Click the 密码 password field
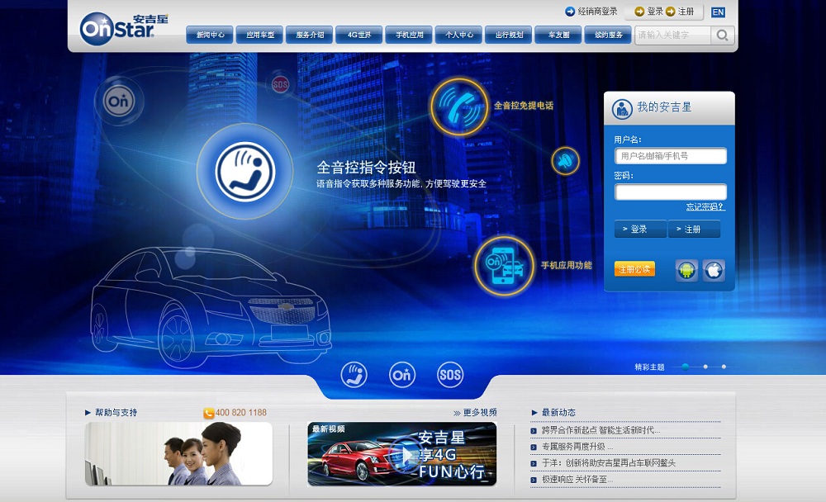826x502 pixels. click(x=671, y=192)
